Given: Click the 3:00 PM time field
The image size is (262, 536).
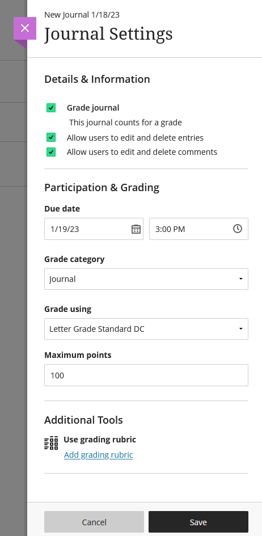Looking at the screenshot, I should [199, 229].
